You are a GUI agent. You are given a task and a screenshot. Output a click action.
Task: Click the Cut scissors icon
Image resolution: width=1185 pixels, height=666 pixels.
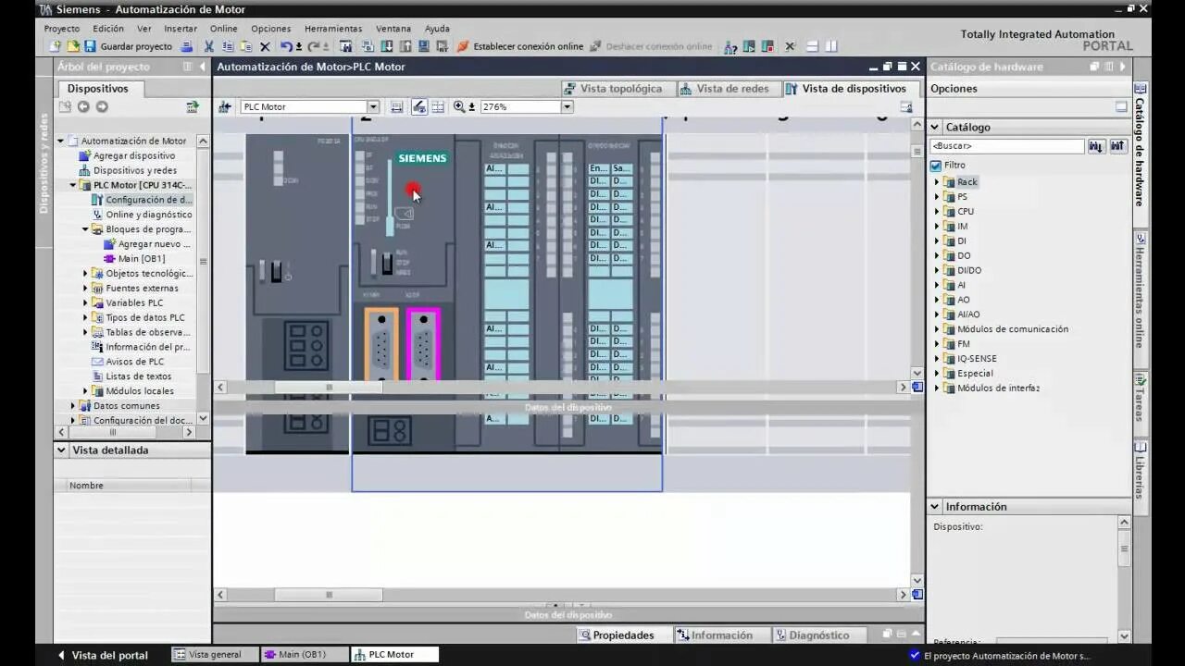tap(209, 46)
